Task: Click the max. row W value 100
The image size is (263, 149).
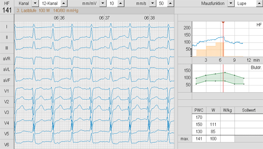Action: [213, 139]
